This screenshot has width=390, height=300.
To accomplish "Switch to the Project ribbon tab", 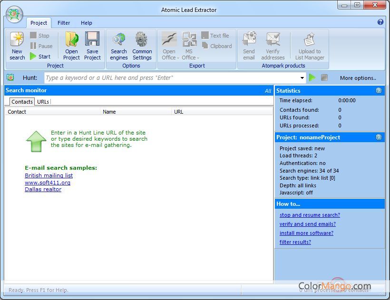I will tap(39, 23).
